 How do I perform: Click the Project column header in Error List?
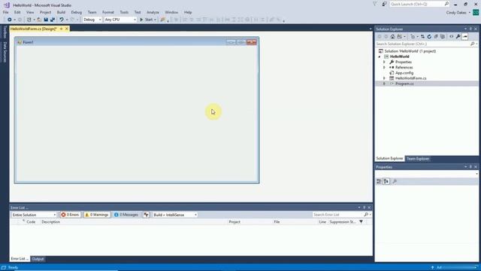[x=234, y=222]
